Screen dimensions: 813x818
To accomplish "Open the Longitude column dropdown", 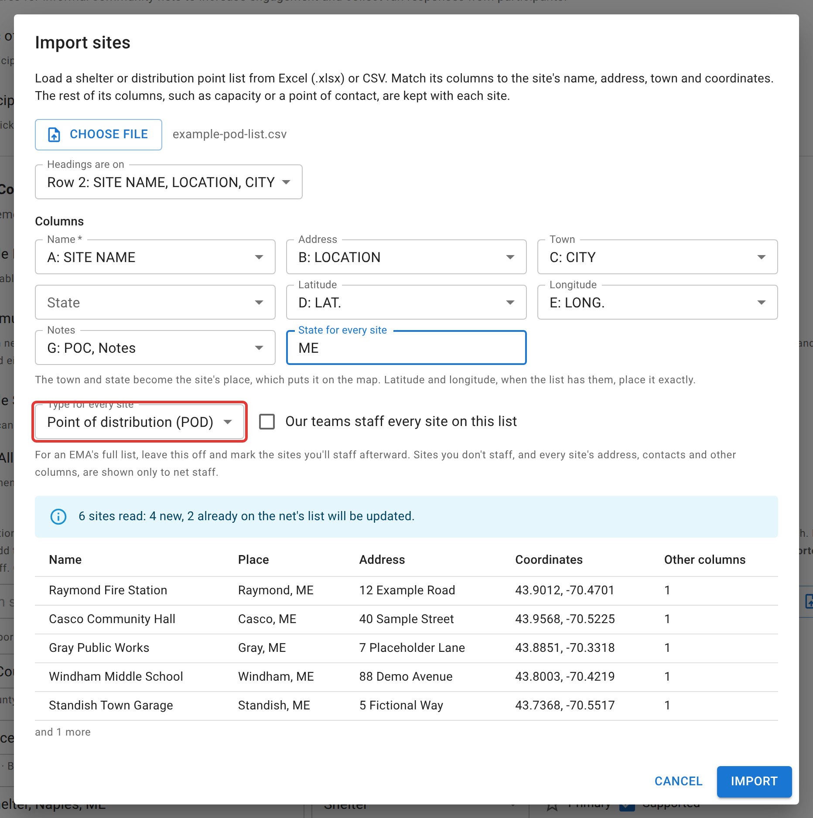I will pyautogui.click(x=658, y=302).
